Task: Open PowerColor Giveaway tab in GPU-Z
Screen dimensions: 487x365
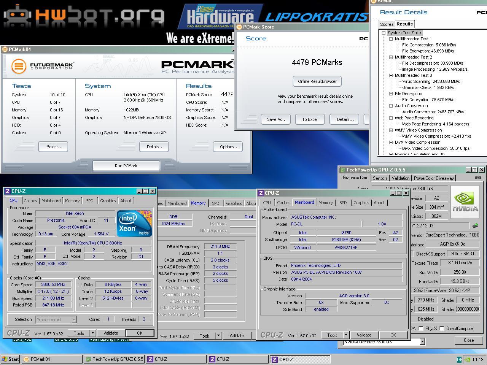Action: click(x=434, y=178)
